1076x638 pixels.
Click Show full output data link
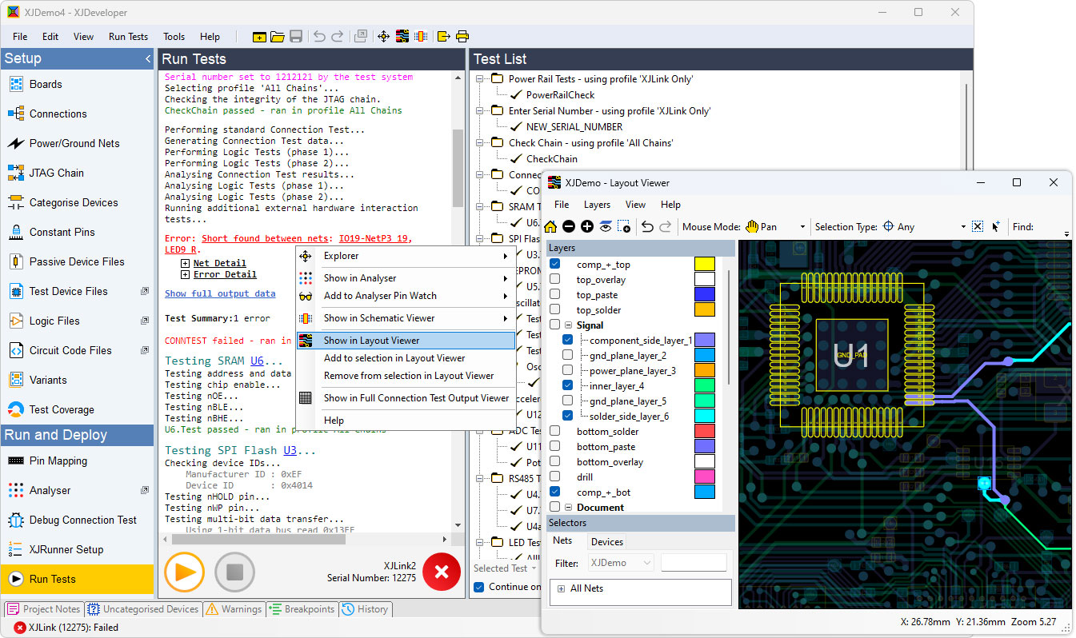click(220, 293)
